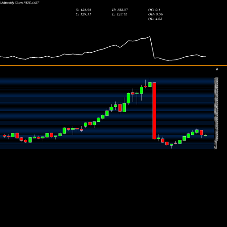Click the 'OL: 4.23' value
The image size is (227, 227).
click(155, 19)
